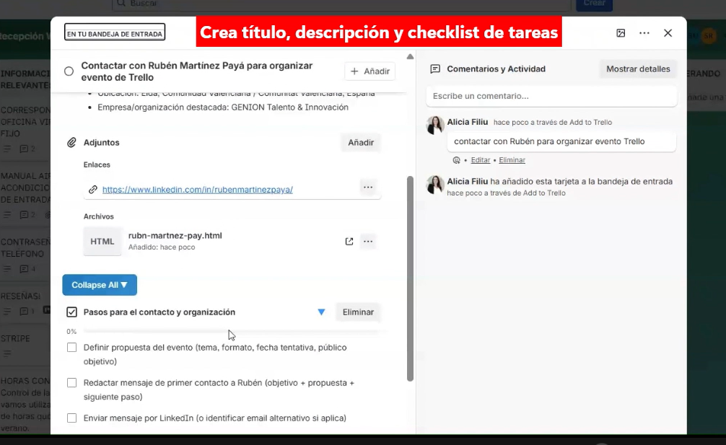Screen dimensions: 726x445
Task: Click the scroll-up arrow on the card panel
Action: pyautogui.click(x=410, y=56)
